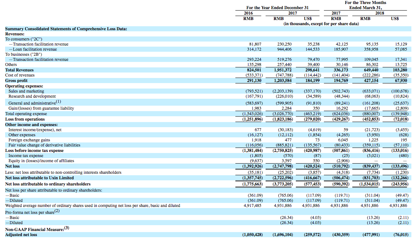Select 2016 net loss value (1,392,926)

click(252, 166)
